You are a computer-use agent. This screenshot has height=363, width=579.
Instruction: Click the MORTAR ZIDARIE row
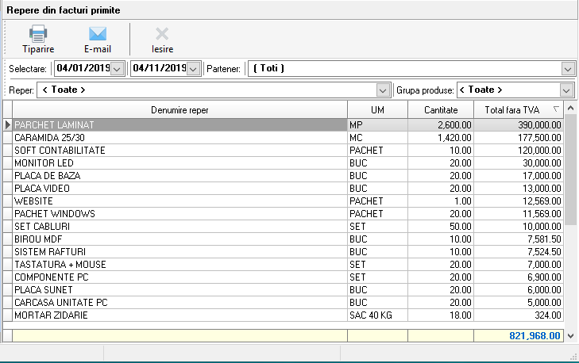[179, 315]
